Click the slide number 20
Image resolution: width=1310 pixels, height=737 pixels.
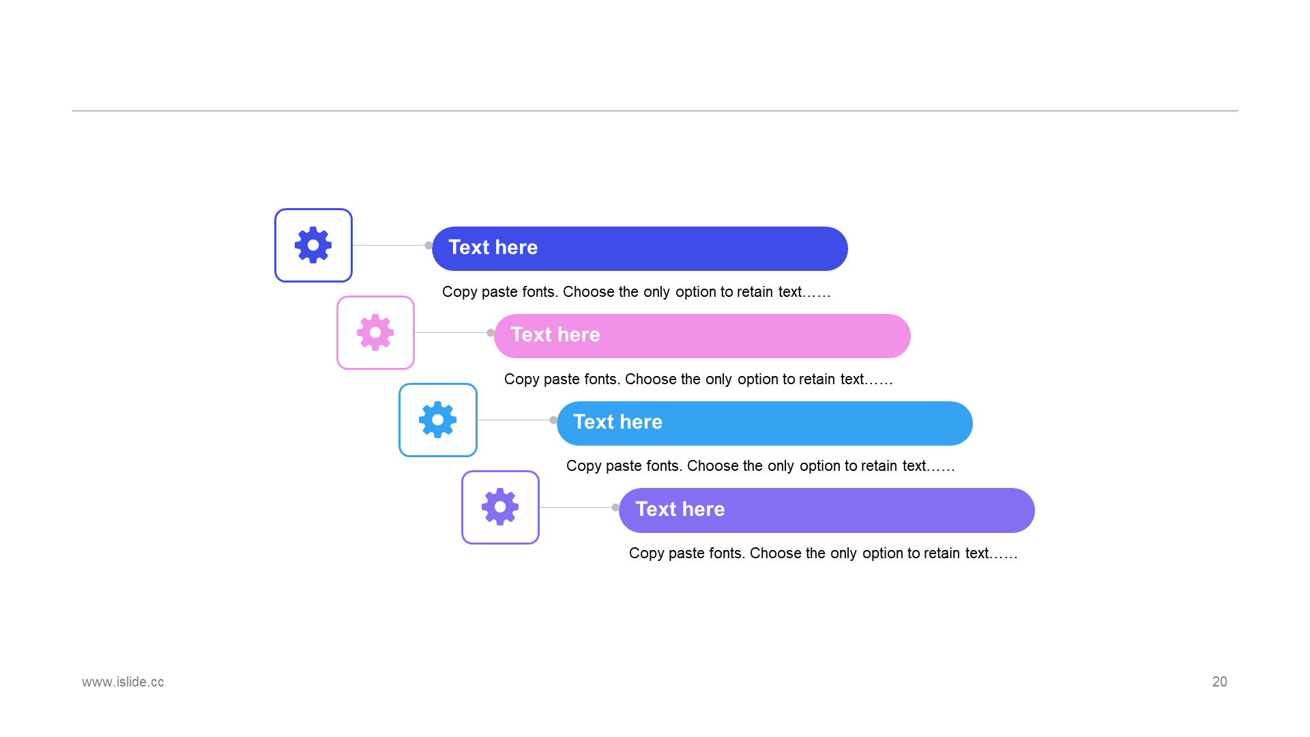click(x=1220, y=682)
